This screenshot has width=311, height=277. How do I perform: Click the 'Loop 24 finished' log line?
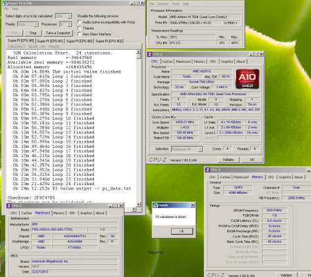pos(53,184)
